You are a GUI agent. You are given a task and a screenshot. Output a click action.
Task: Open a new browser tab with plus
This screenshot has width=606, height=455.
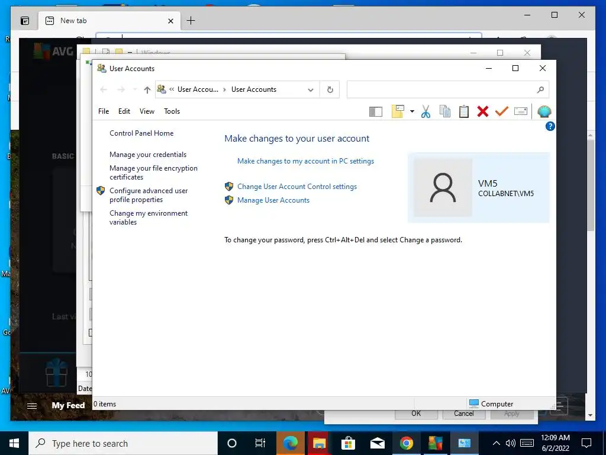pyautogui.click(x=191, y=21)
